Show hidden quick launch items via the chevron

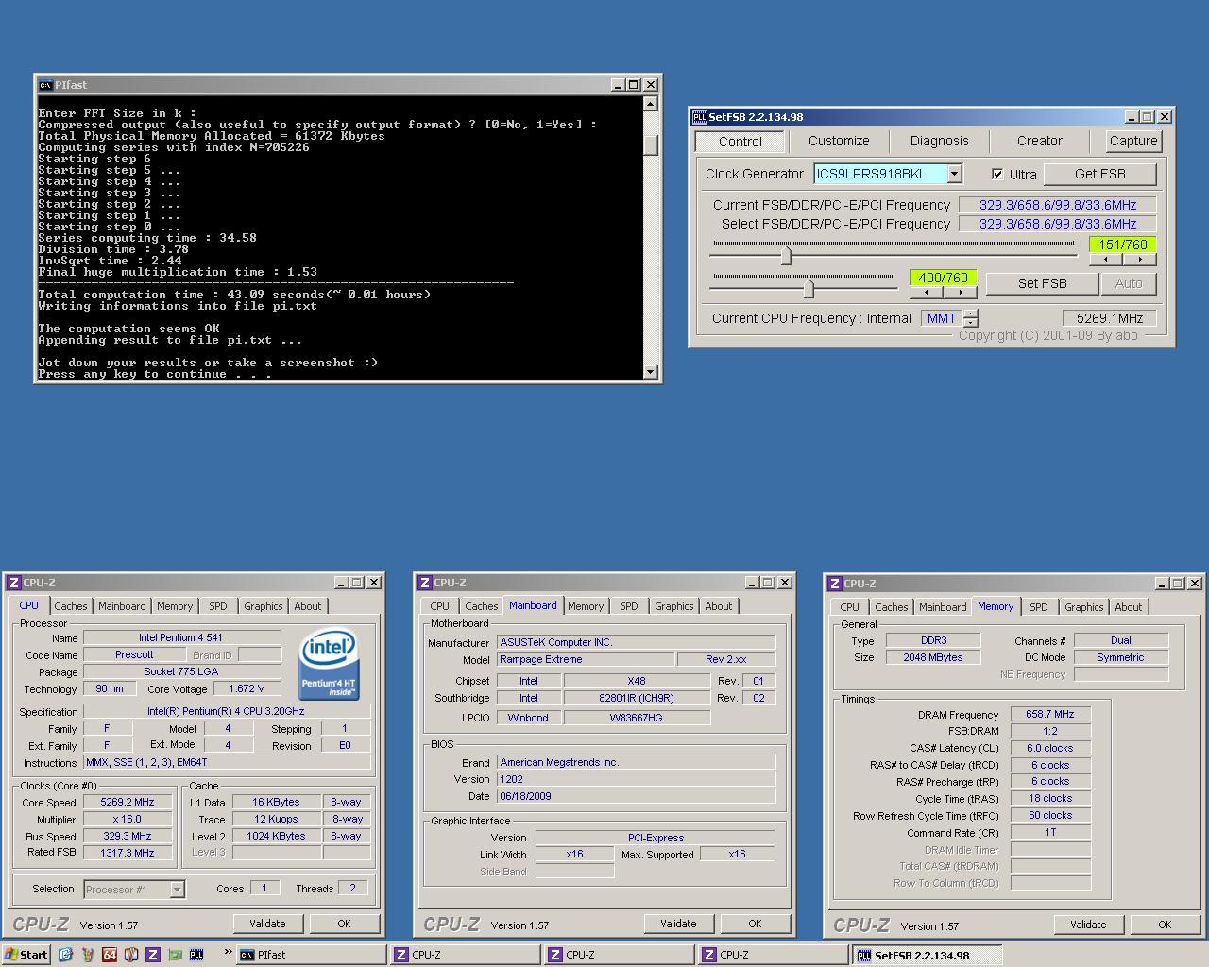[228, 952]
